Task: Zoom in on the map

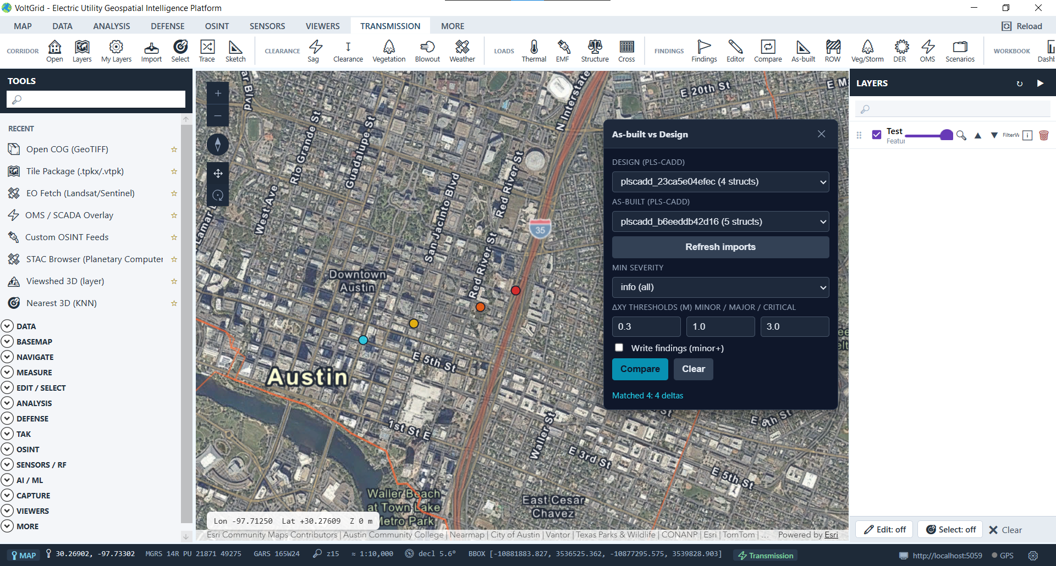Action: pyautogui.click(x=218, y=93)
